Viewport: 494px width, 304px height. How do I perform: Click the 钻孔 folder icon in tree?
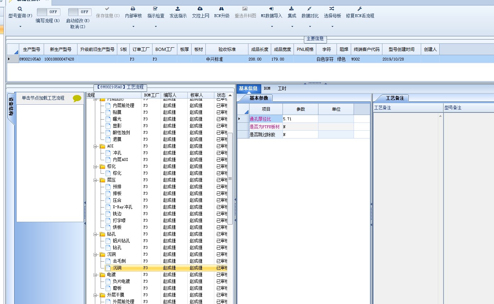pos(102,234)
